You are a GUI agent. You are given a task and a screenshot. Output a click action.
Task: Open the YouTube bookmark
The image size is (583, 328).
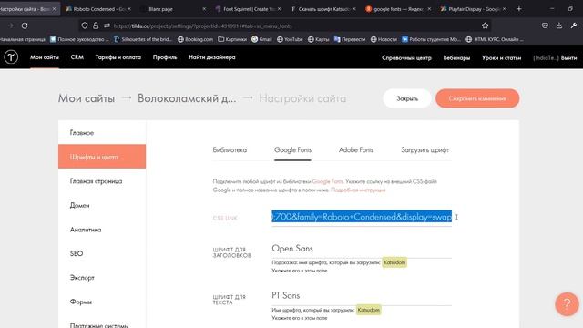click(x=290, y=39)
